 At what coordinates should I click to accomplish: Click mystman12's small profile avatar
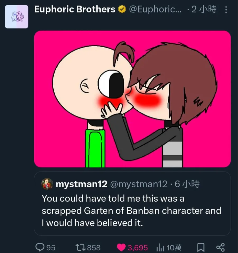coord(47,184)
